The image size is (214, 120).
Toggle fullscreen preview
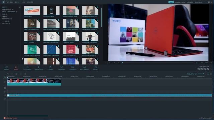(x=211, y=63)
